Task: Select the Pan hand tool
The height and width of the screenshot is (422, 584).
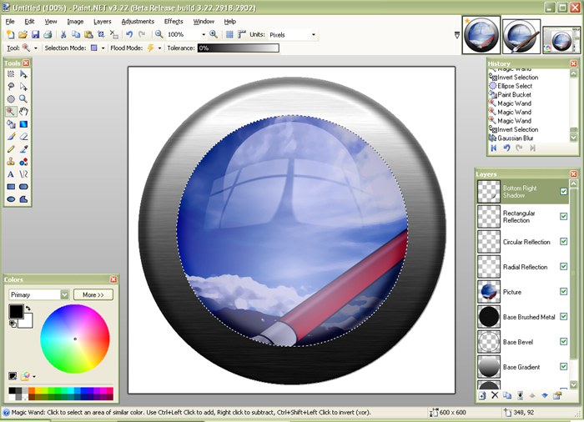Action: (23, 112)
